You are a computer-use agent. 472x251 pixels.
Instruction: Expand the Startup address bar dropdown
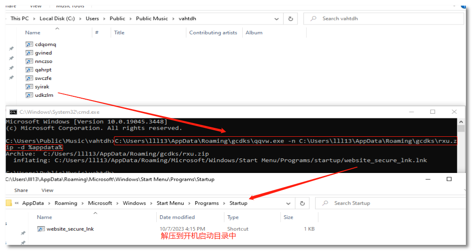click(x=288, y=204)
